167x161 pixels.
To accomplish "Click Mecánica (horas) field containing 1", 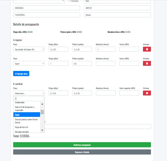I will (x=105, y=49).
